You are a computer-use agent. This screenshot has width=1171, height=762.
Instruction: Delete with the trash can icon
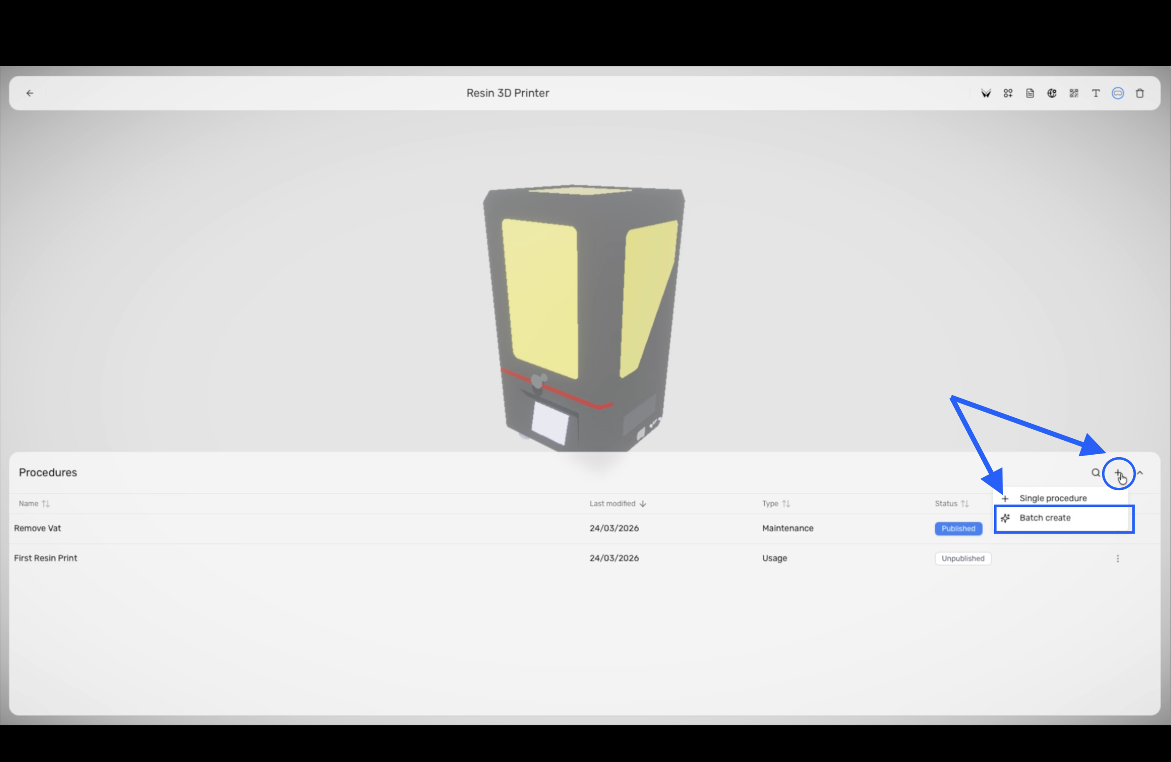[x=1140, y=93]
